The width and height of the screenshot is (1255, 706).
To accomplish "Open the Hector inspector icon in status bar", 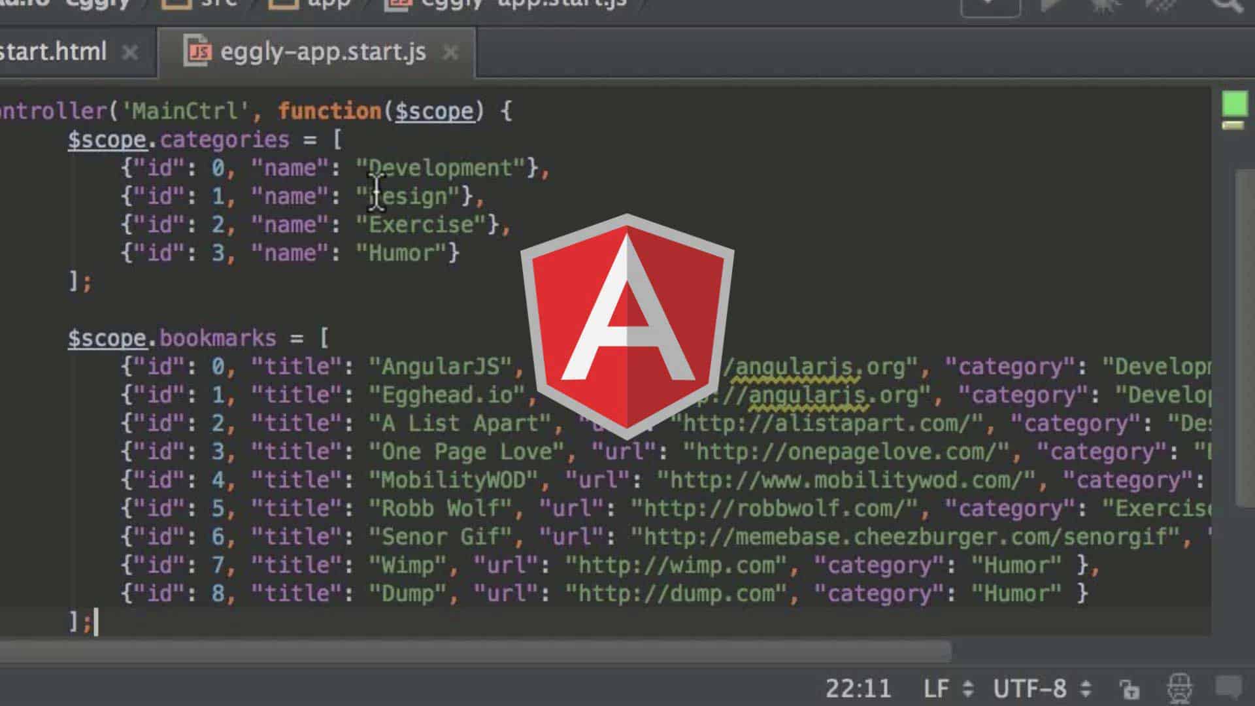I will pyautogui.click(x=1180, y=689).
